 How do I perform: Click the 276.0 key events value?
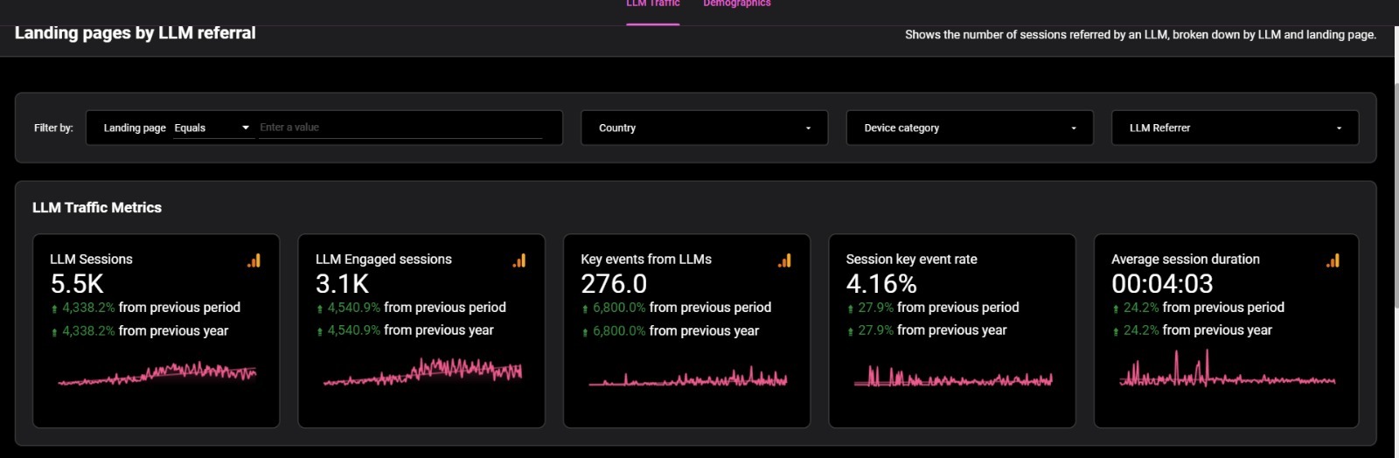click(614, 284)
